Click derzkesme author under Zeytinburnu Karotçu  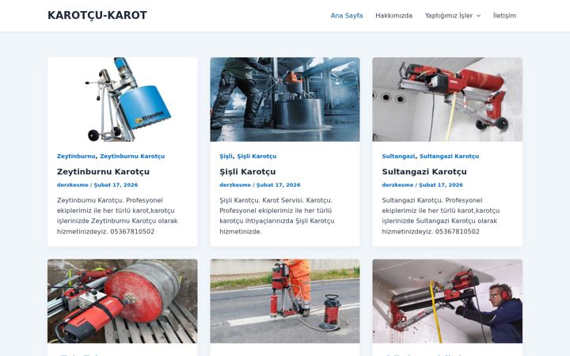72,185
